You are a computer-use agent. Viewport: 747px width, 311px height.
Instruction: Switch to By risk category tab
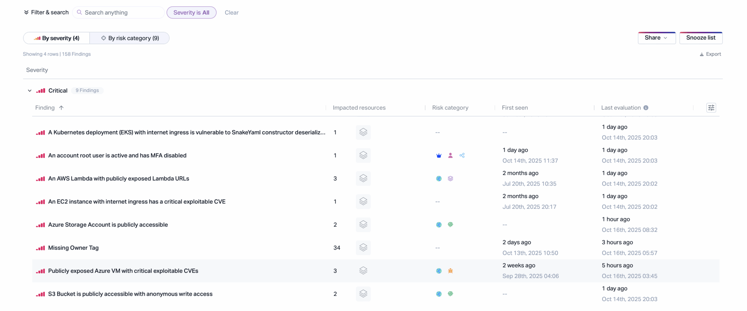coord(130,38)
